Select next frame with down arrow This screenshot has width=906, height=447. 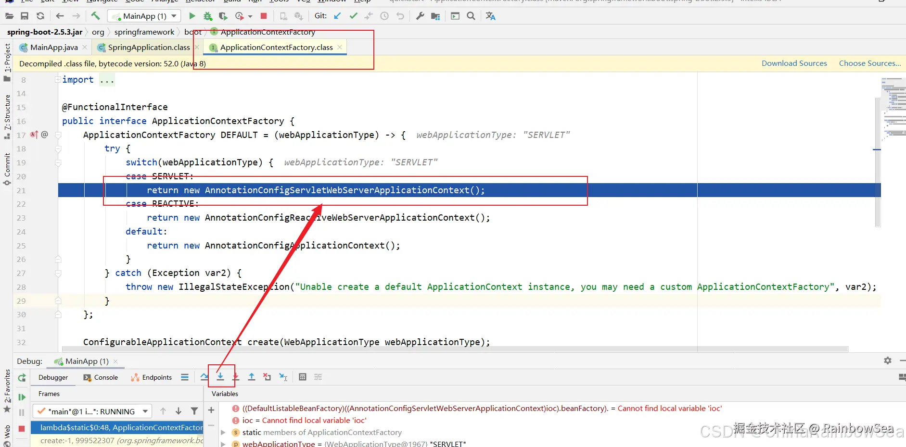(179, 411)
